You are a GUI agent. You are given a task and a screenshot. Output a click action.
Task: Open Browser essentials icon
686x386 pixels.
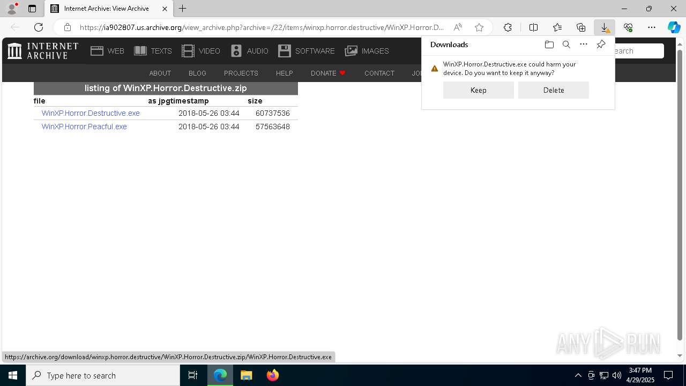click(628, 27)
